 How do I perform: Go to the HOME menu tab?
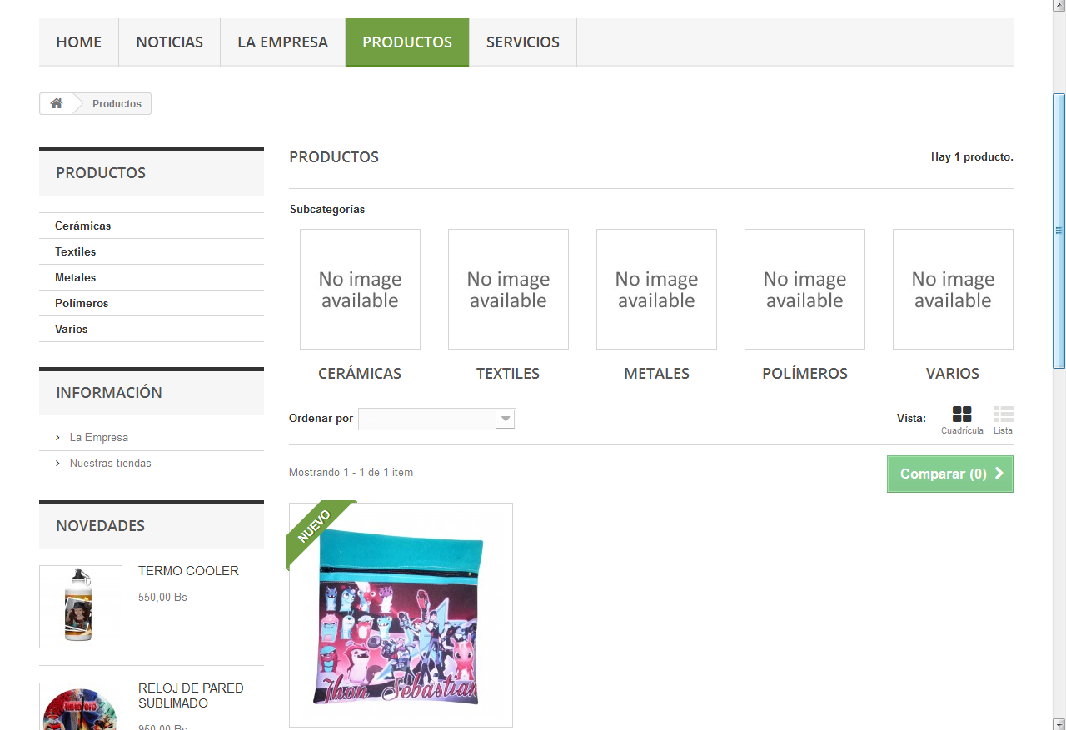tap(79, 42)
